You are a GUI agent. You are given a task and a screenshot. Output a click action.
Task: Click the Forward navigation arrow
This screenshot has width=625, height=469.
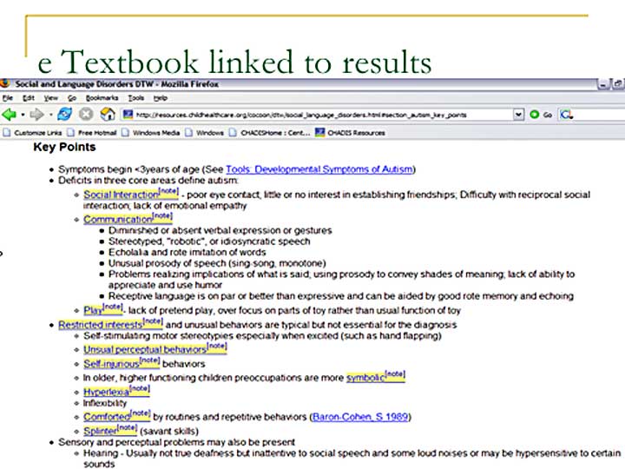click(x=36, y=115)
